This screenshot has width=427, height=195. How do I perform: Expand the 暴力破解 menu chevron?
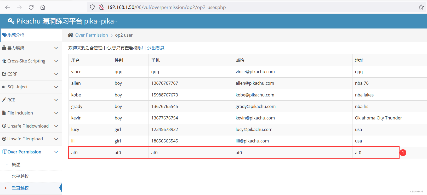(x=56, y=48)
